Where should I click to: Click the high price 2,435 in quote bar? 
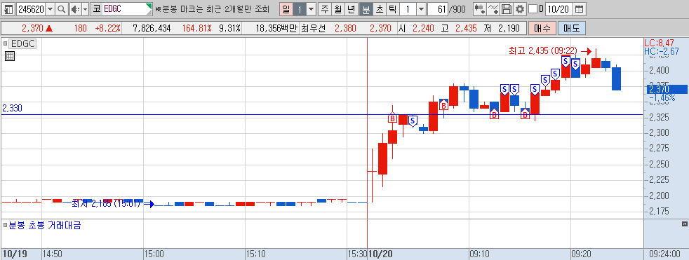coord(465,29)
